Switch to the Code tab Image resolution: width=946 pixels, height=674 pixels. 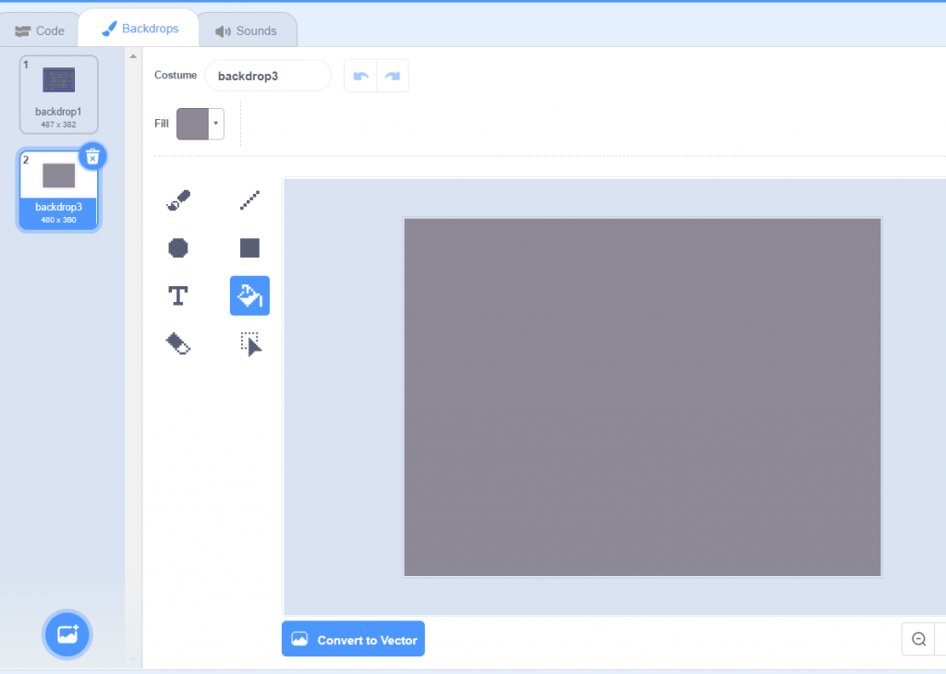click(x=40, y=30)
